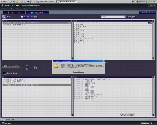Screen dimensions: 157x125
Task: Click the arrow icon beside Brain 100% AVIC-H009 row
Action: pyautogui.click(x=75, y=79)
